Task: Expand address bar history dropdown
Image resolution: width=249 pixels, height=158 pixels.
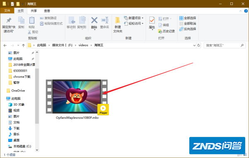Action: tap(194, 45)
